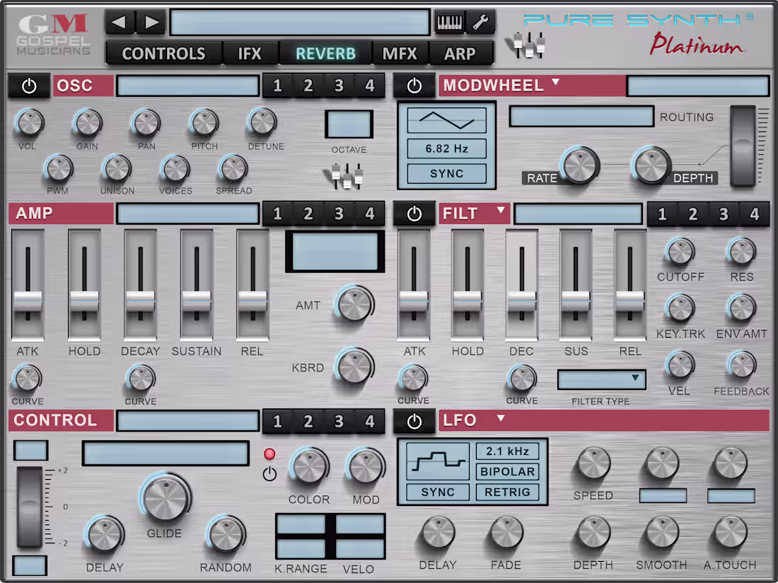This screenshot has width=778, height=583.
Task: Switch to the ARP tab
Action: (x=462, y=52)
